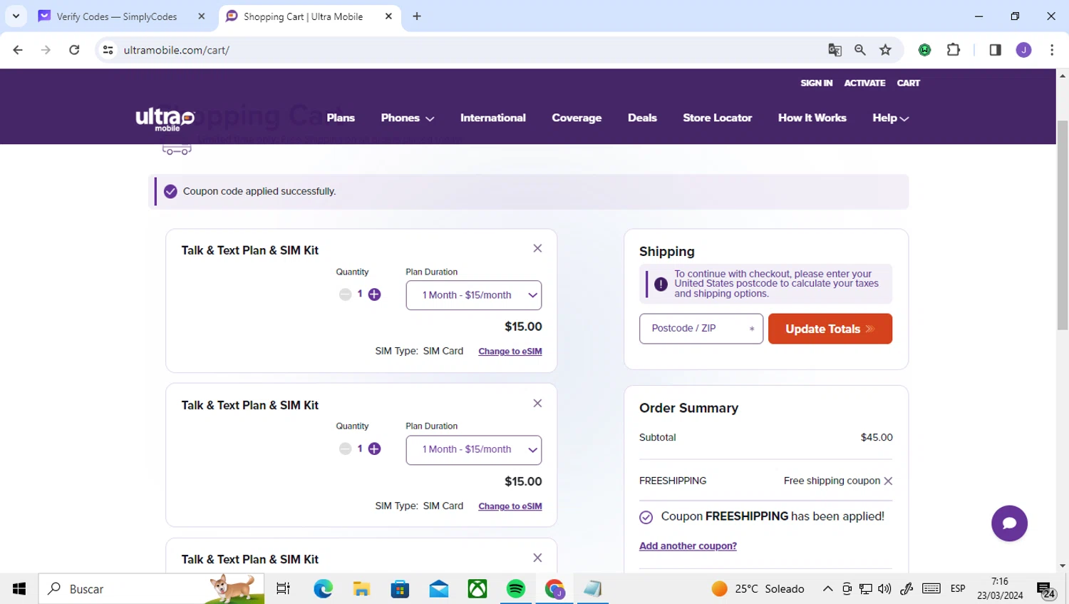Expand the Phones menu
The image size is (1069, 604).
[x=408, y=118]
